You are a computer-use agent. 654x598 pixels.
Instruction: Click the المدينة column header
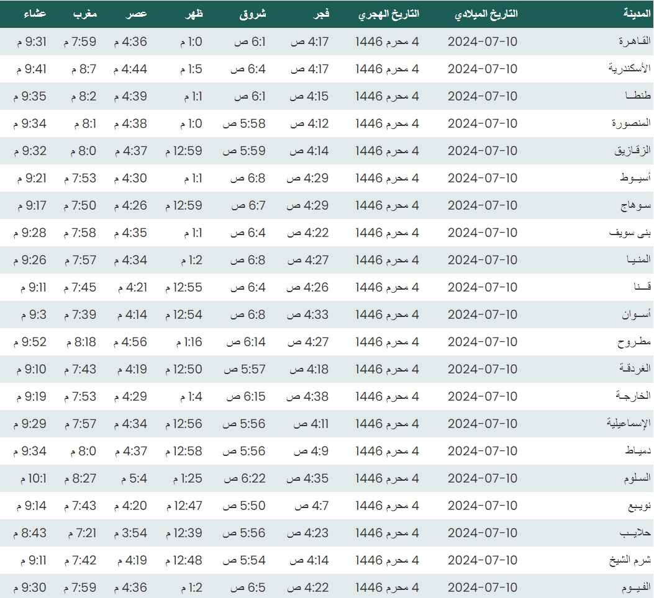pyautogui.click(x=637, y=14)
